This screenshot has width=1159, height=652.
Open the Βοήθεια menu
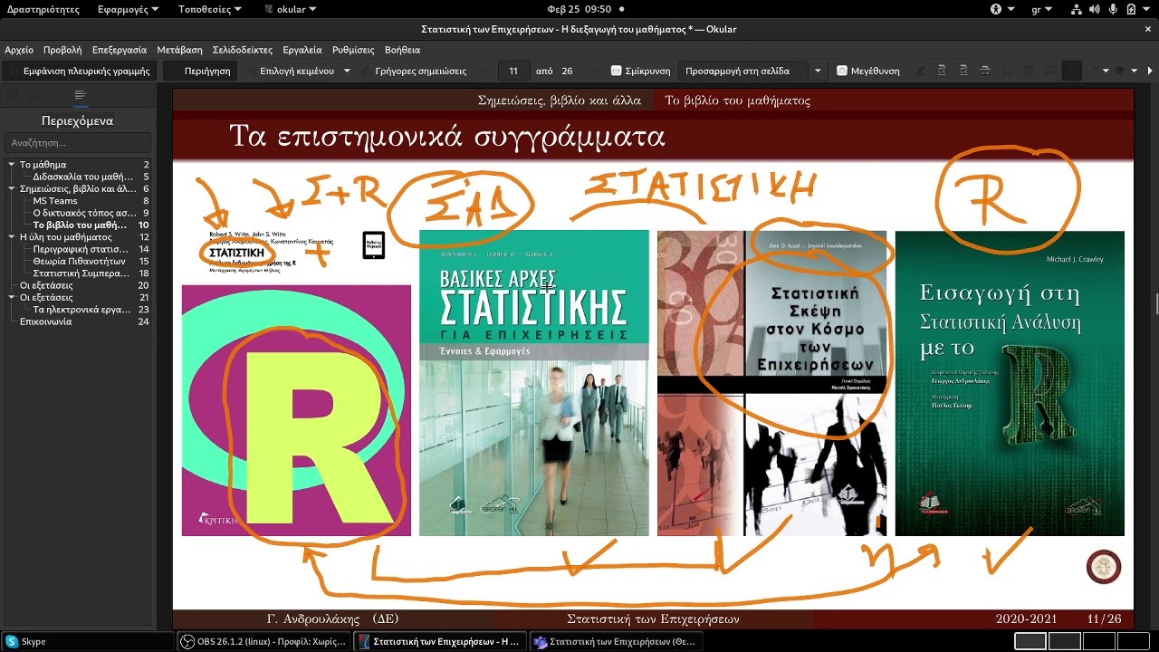tap(402, 50)
